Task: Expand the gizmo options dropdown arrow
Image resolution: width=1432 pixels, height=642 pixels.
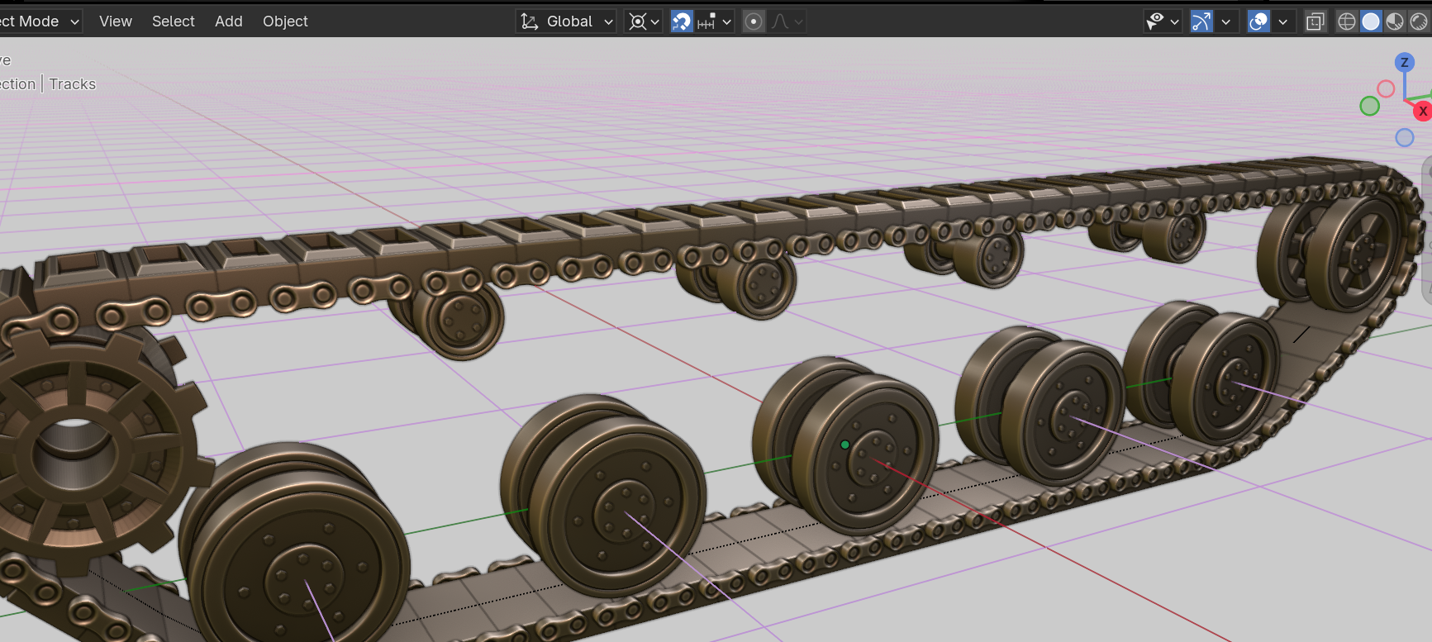Action: (1226, 21)
